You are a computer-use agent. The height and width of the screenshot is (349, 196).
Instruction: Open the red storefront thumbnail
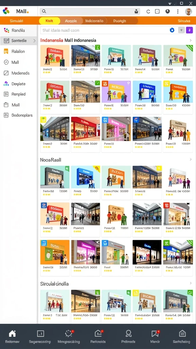85,128
